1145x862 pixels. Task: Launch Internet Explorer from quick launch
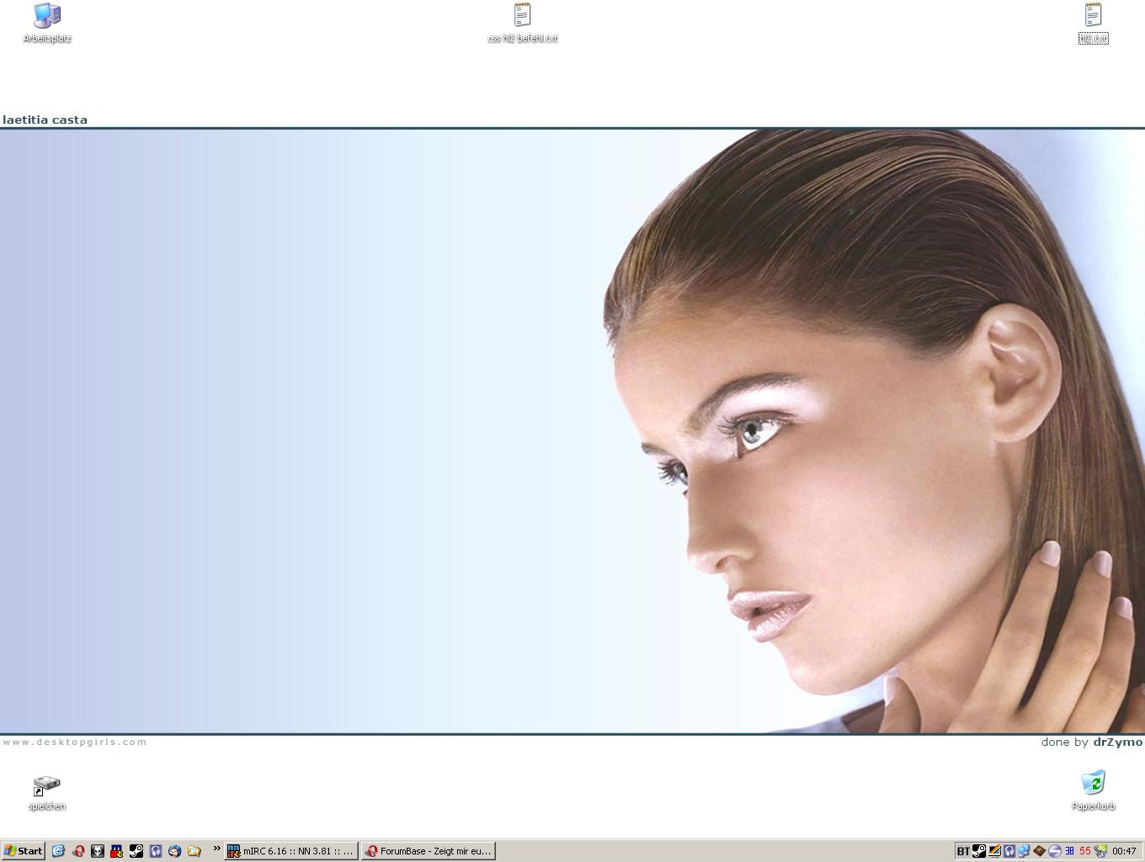click(58, 851)
